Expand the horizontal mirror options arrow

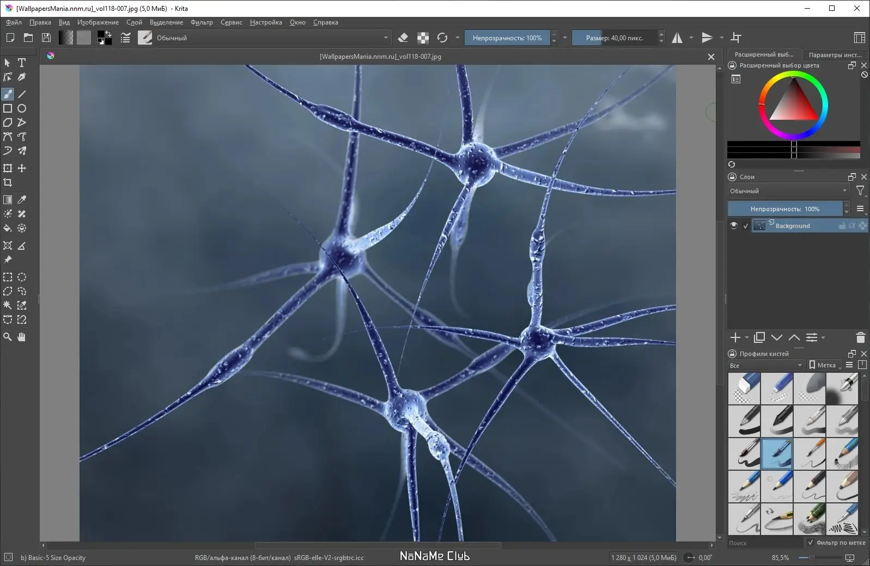pyautogui.click(x=691, y=38)
